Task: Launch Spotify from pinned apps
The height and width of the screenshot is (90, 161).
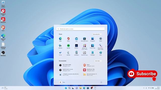Action: 68,46
